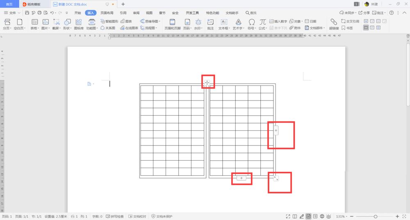The height and width of the screenshot is (220, 410).
Task: Click the 关系图 relationship diagram button
Action: point(108,28)
